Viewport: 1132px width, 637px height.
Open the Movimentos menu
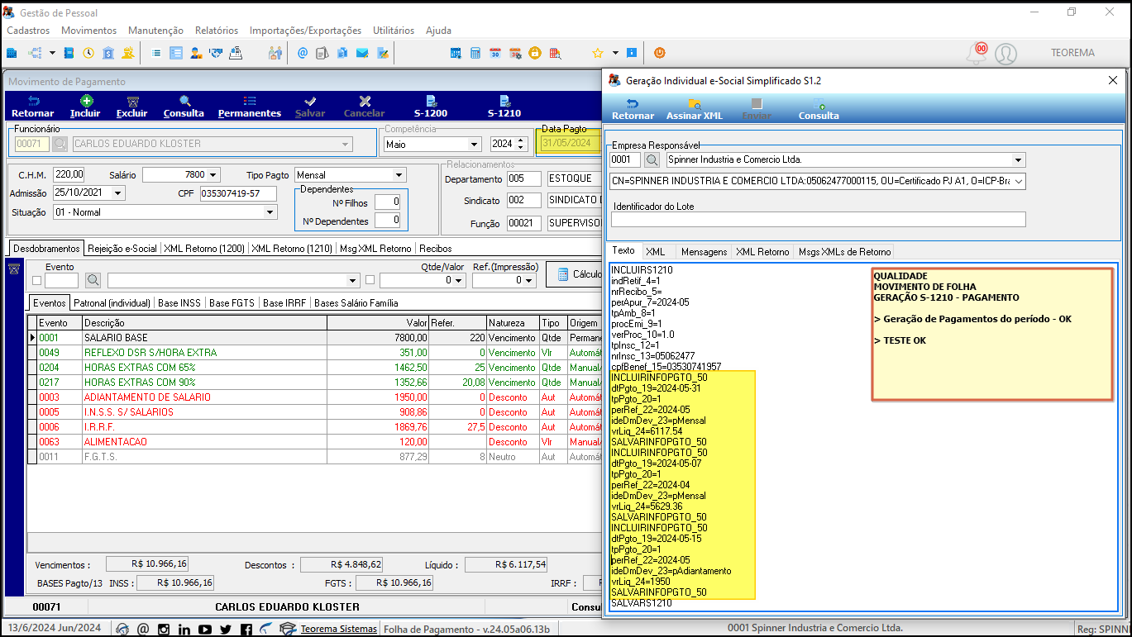pyautogui.click(x=89, y=31)
